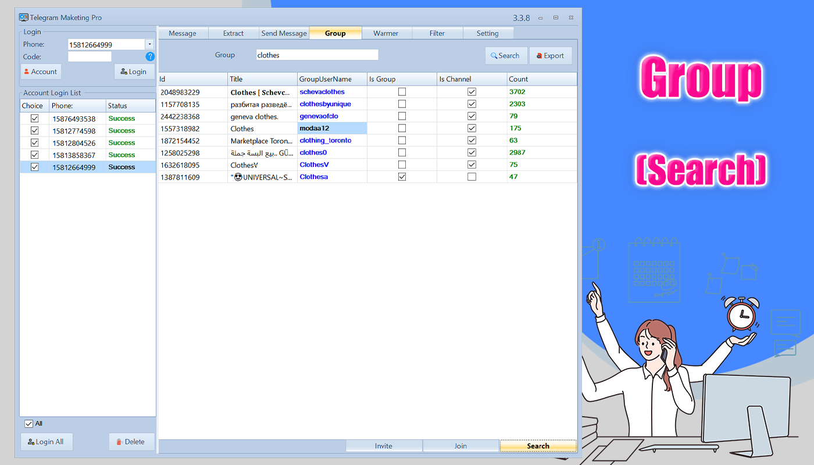The height and width of the screenshot is (465, 814).
Task: Select the Search tab next to Join
Action: point(538,446)
